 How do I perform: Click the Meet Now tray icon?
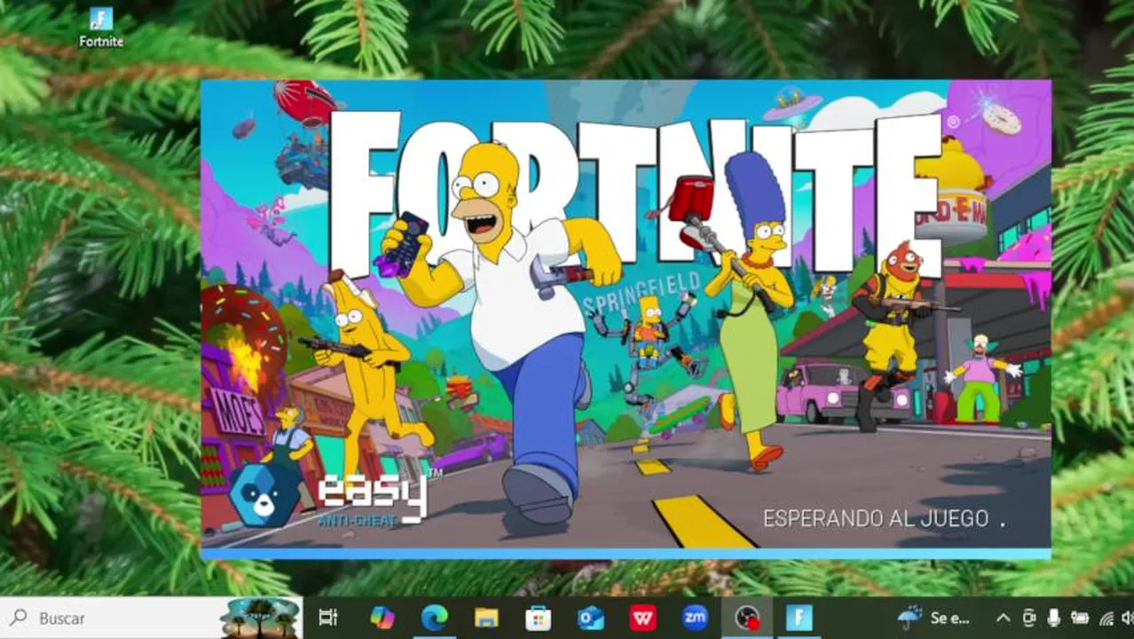[1029, 619]
